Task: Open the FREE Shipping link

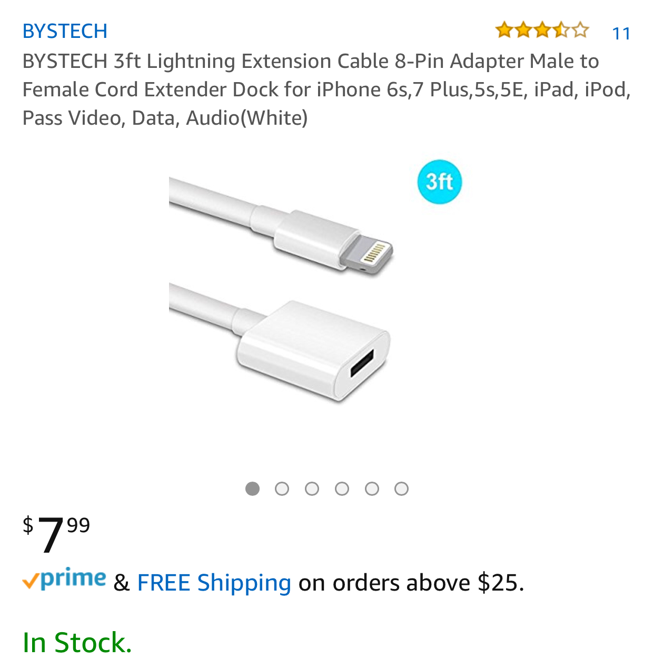Action: (214, 583)
